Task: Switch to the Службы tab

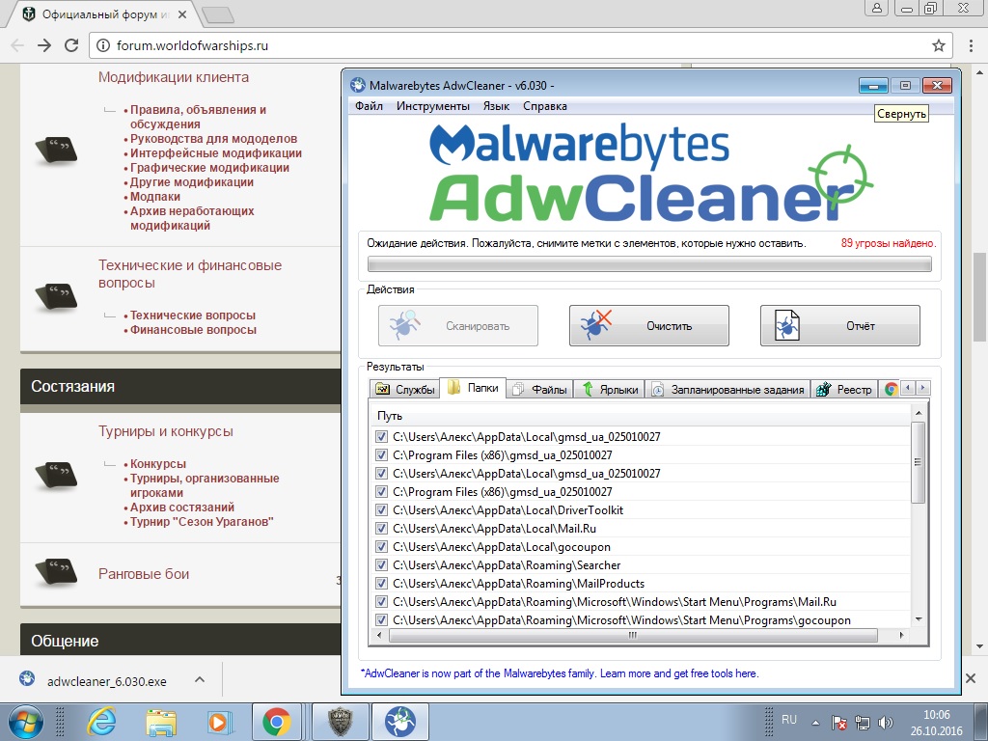Action: pos(404,390)
